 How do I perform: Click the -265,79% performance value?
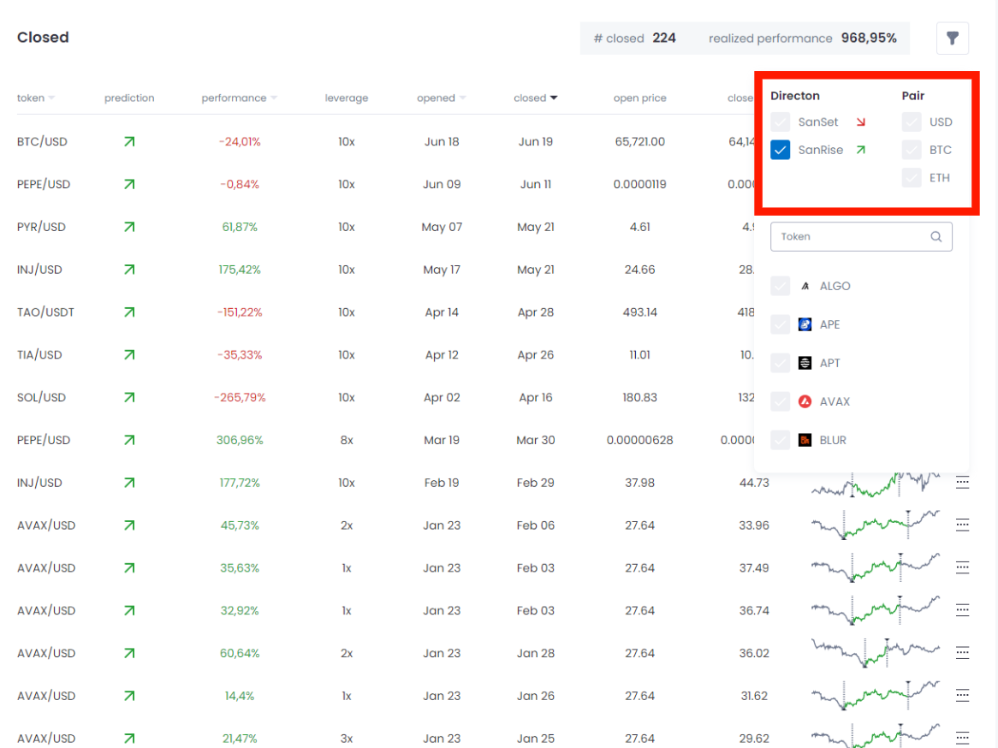[x=240, y=398]
